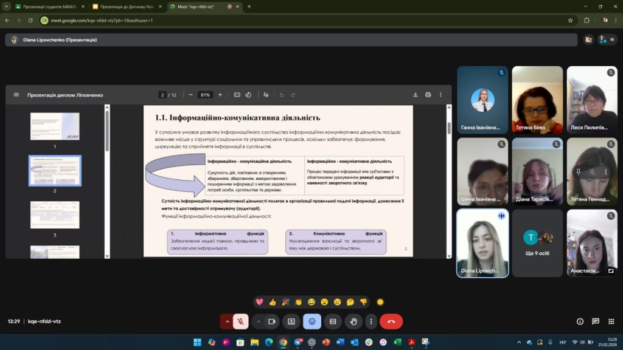The height and width of the screenshot is (350, 623).
Task: Open the meeting chat panel
Action: click(x=595, y=321)
